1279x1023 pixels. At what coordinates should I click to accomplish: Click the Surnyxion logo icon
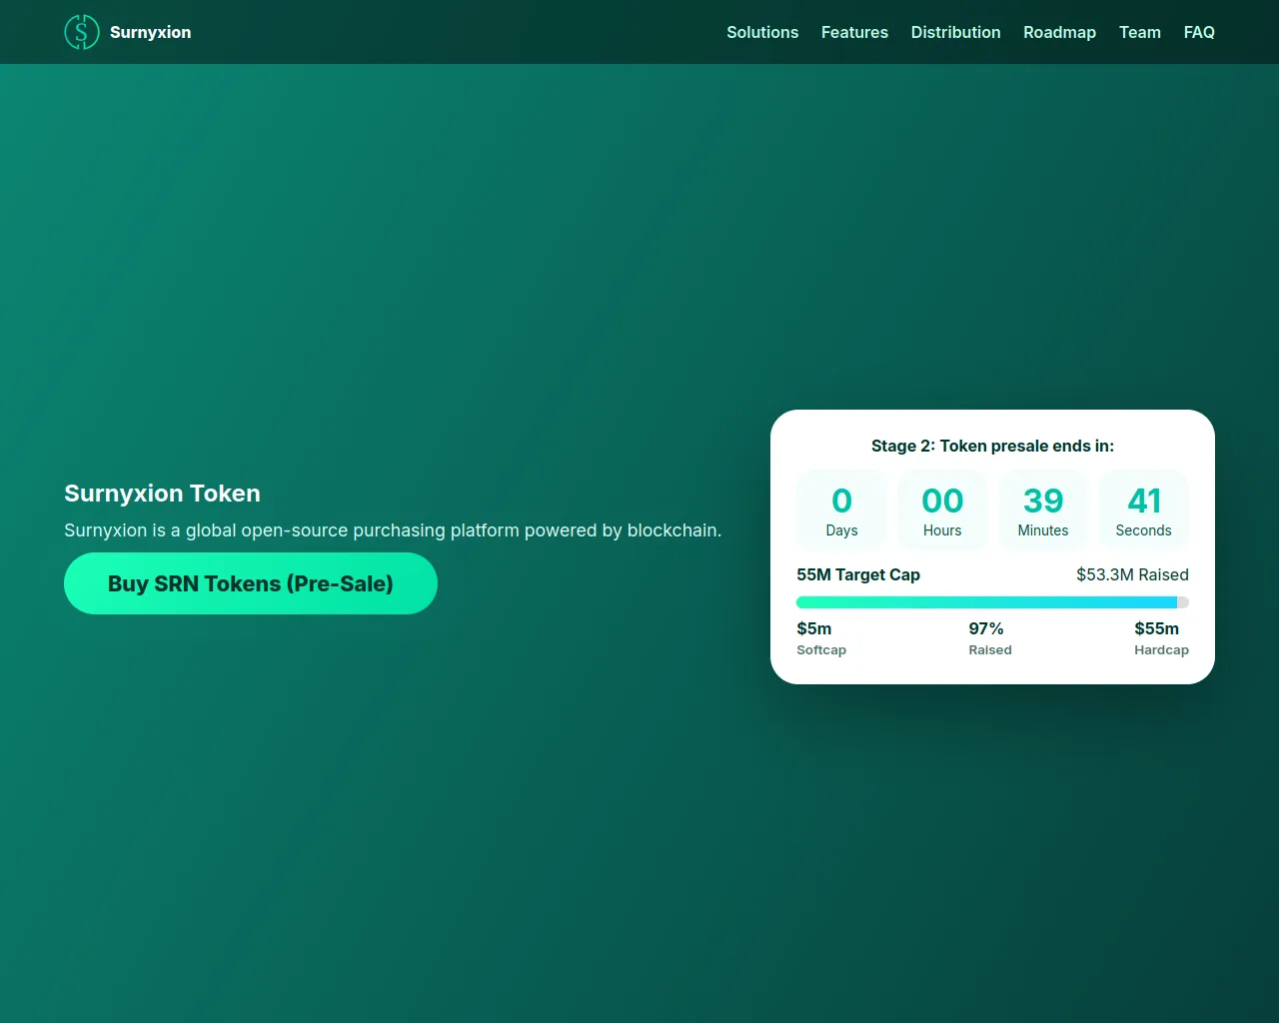pyautogui.click(x=82, y=32)
